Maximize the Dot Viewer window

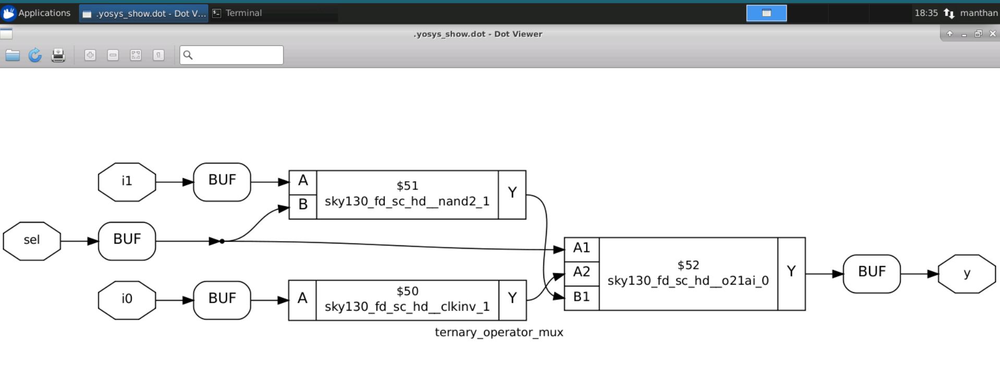pyautogui.click(x=978, y=34)
